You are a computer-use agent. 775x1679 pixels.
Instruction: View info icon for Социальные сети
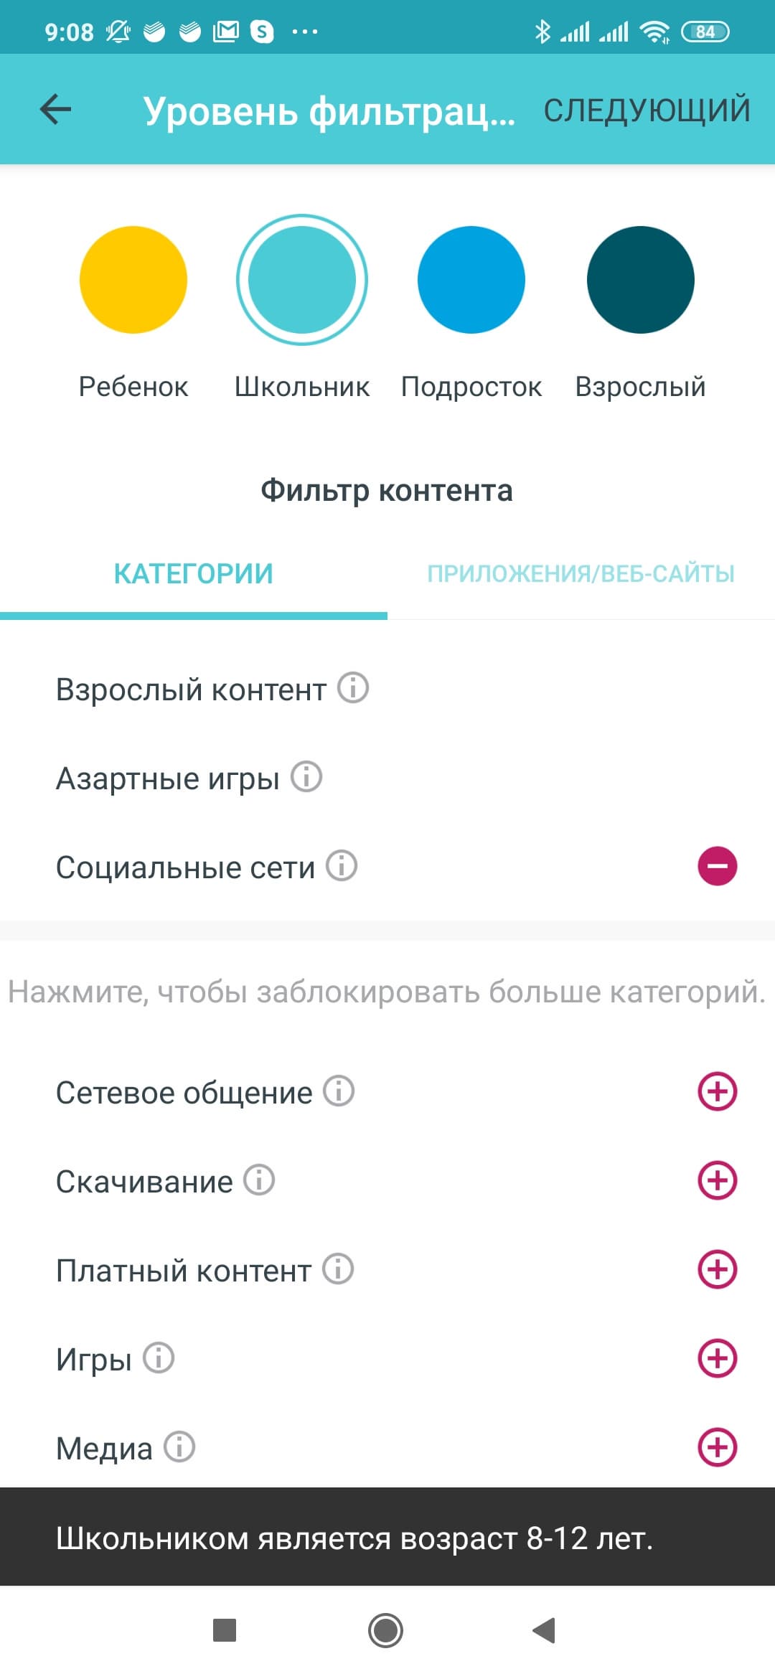[342, 865]
